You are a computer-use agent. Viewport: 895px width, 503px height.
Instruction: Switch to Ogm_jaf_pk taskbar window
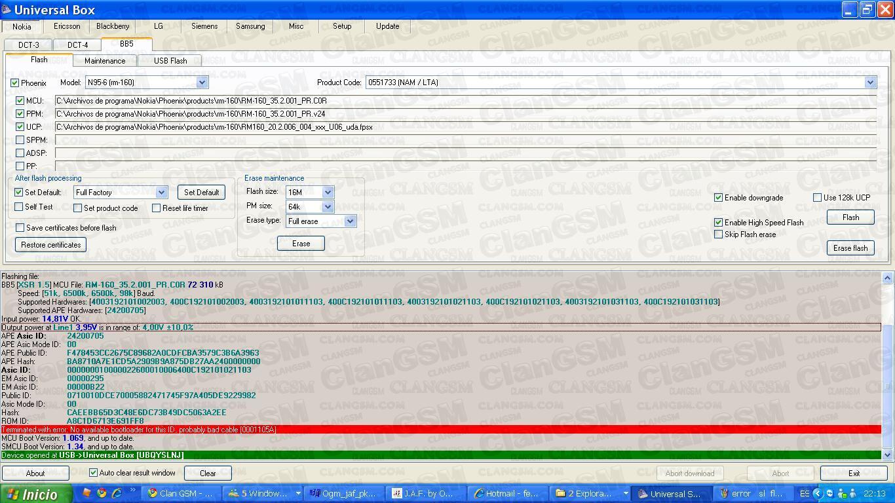[343, 493]
